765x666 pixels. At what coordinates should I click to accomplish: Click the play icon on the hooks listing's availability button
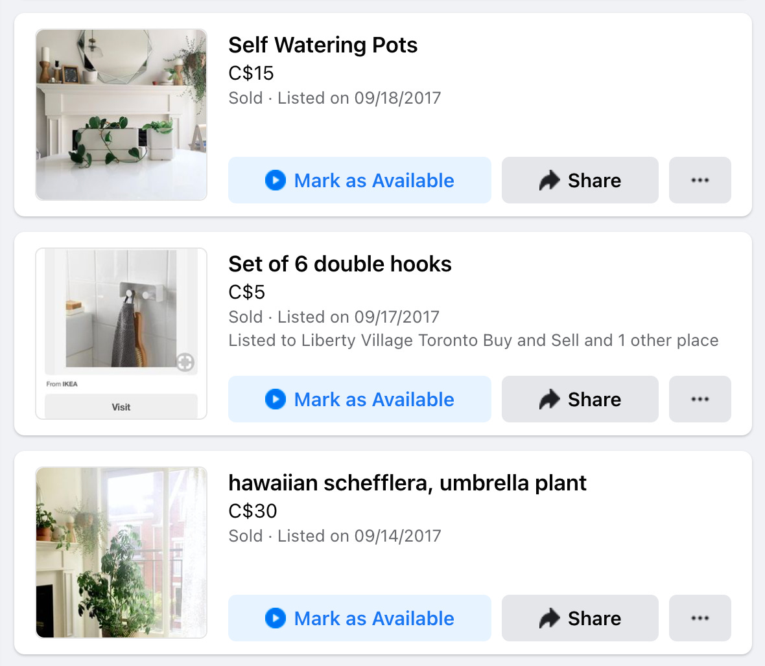point(276,400)
